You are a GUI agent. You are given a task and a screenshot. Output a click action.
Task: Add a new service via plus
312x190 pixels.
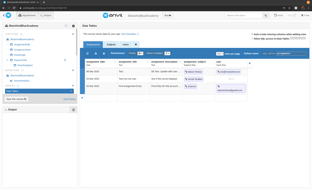tap(73, 86)
